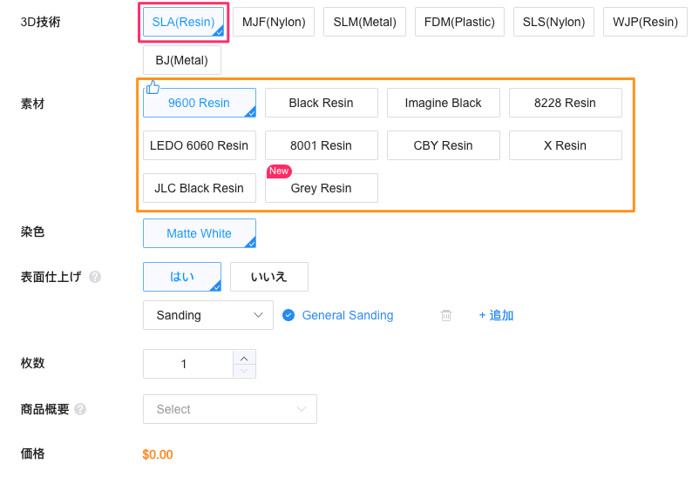The width and height of the screenshot is (699, 477).
Task: Click the help icon beside 商品概要
Action: point(80,409)
